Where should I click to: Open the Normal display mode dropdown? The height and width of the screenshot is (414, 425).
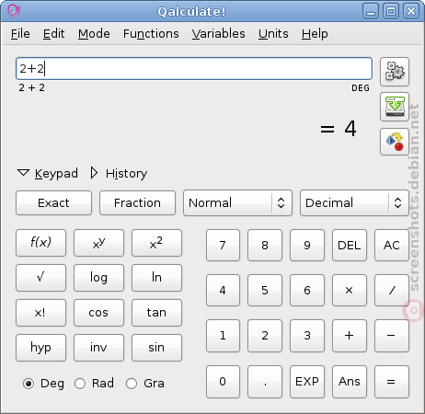(x=237, y=202)
